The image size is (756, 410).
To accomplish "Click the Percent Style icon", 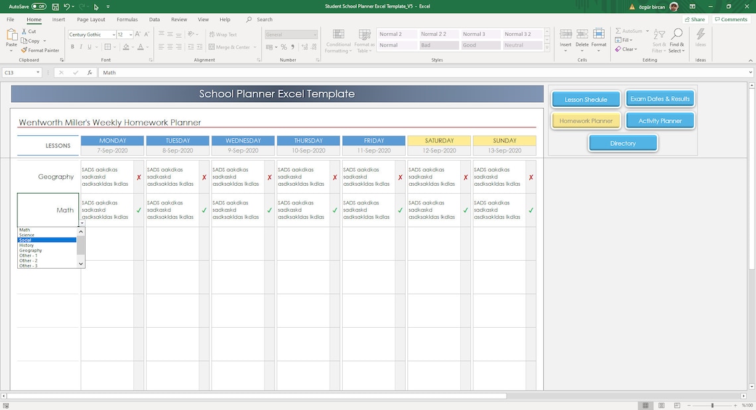I will click(x=283, y=46).
